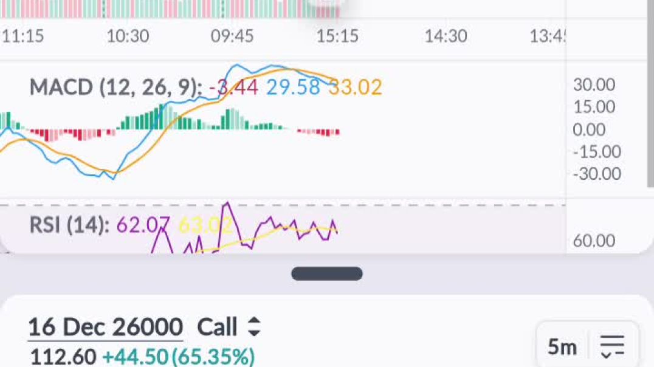Toggle the Call option type selector
The height and width of the screenshot is (367, 654).
point(216,327)
